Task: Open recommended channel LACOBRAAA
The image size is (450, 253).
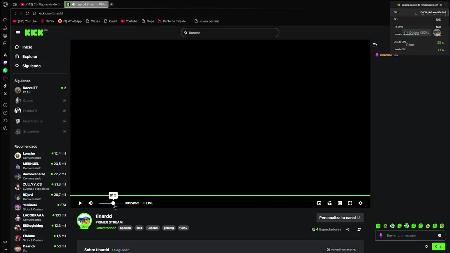Action: tap(40, 218)
